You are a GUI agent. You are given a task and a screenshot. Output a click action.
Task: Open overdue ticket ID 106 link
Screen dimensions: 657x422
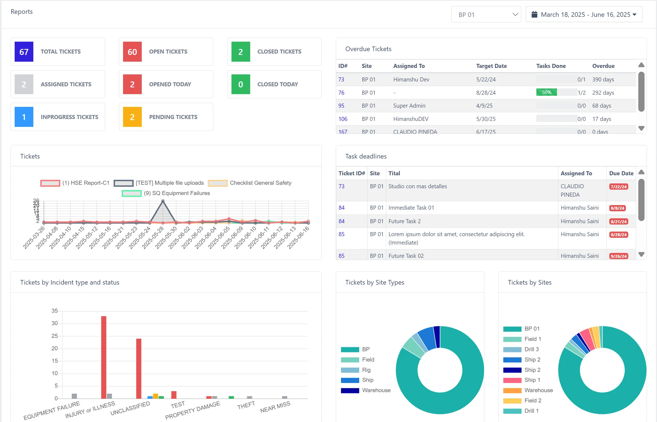coord(343,119)
